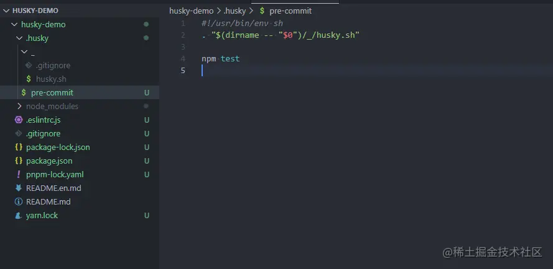This screenshot has height=269, width=553.
Task: Open the root .gitignore file
Action: [x=43, y=134]
